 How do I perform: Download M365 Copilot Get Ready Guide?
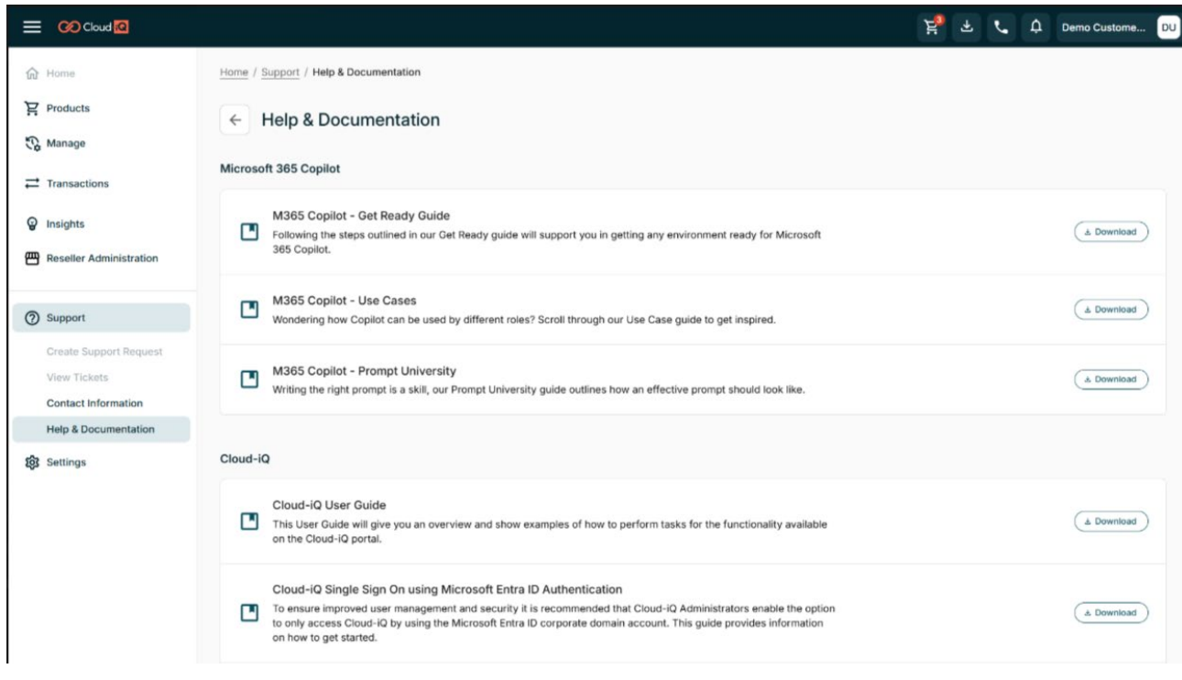tap(1111, 232)
